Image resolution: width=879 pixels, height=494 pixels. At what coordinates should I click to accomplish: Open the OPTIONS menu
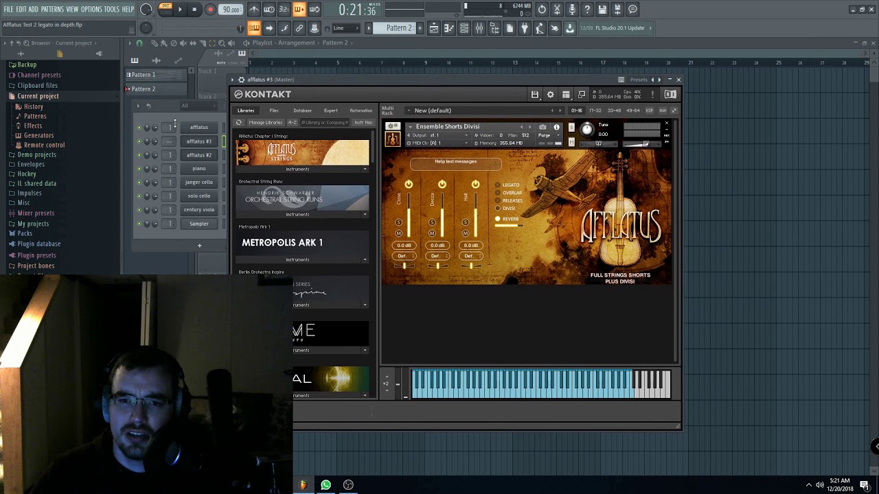coord(91,9)
